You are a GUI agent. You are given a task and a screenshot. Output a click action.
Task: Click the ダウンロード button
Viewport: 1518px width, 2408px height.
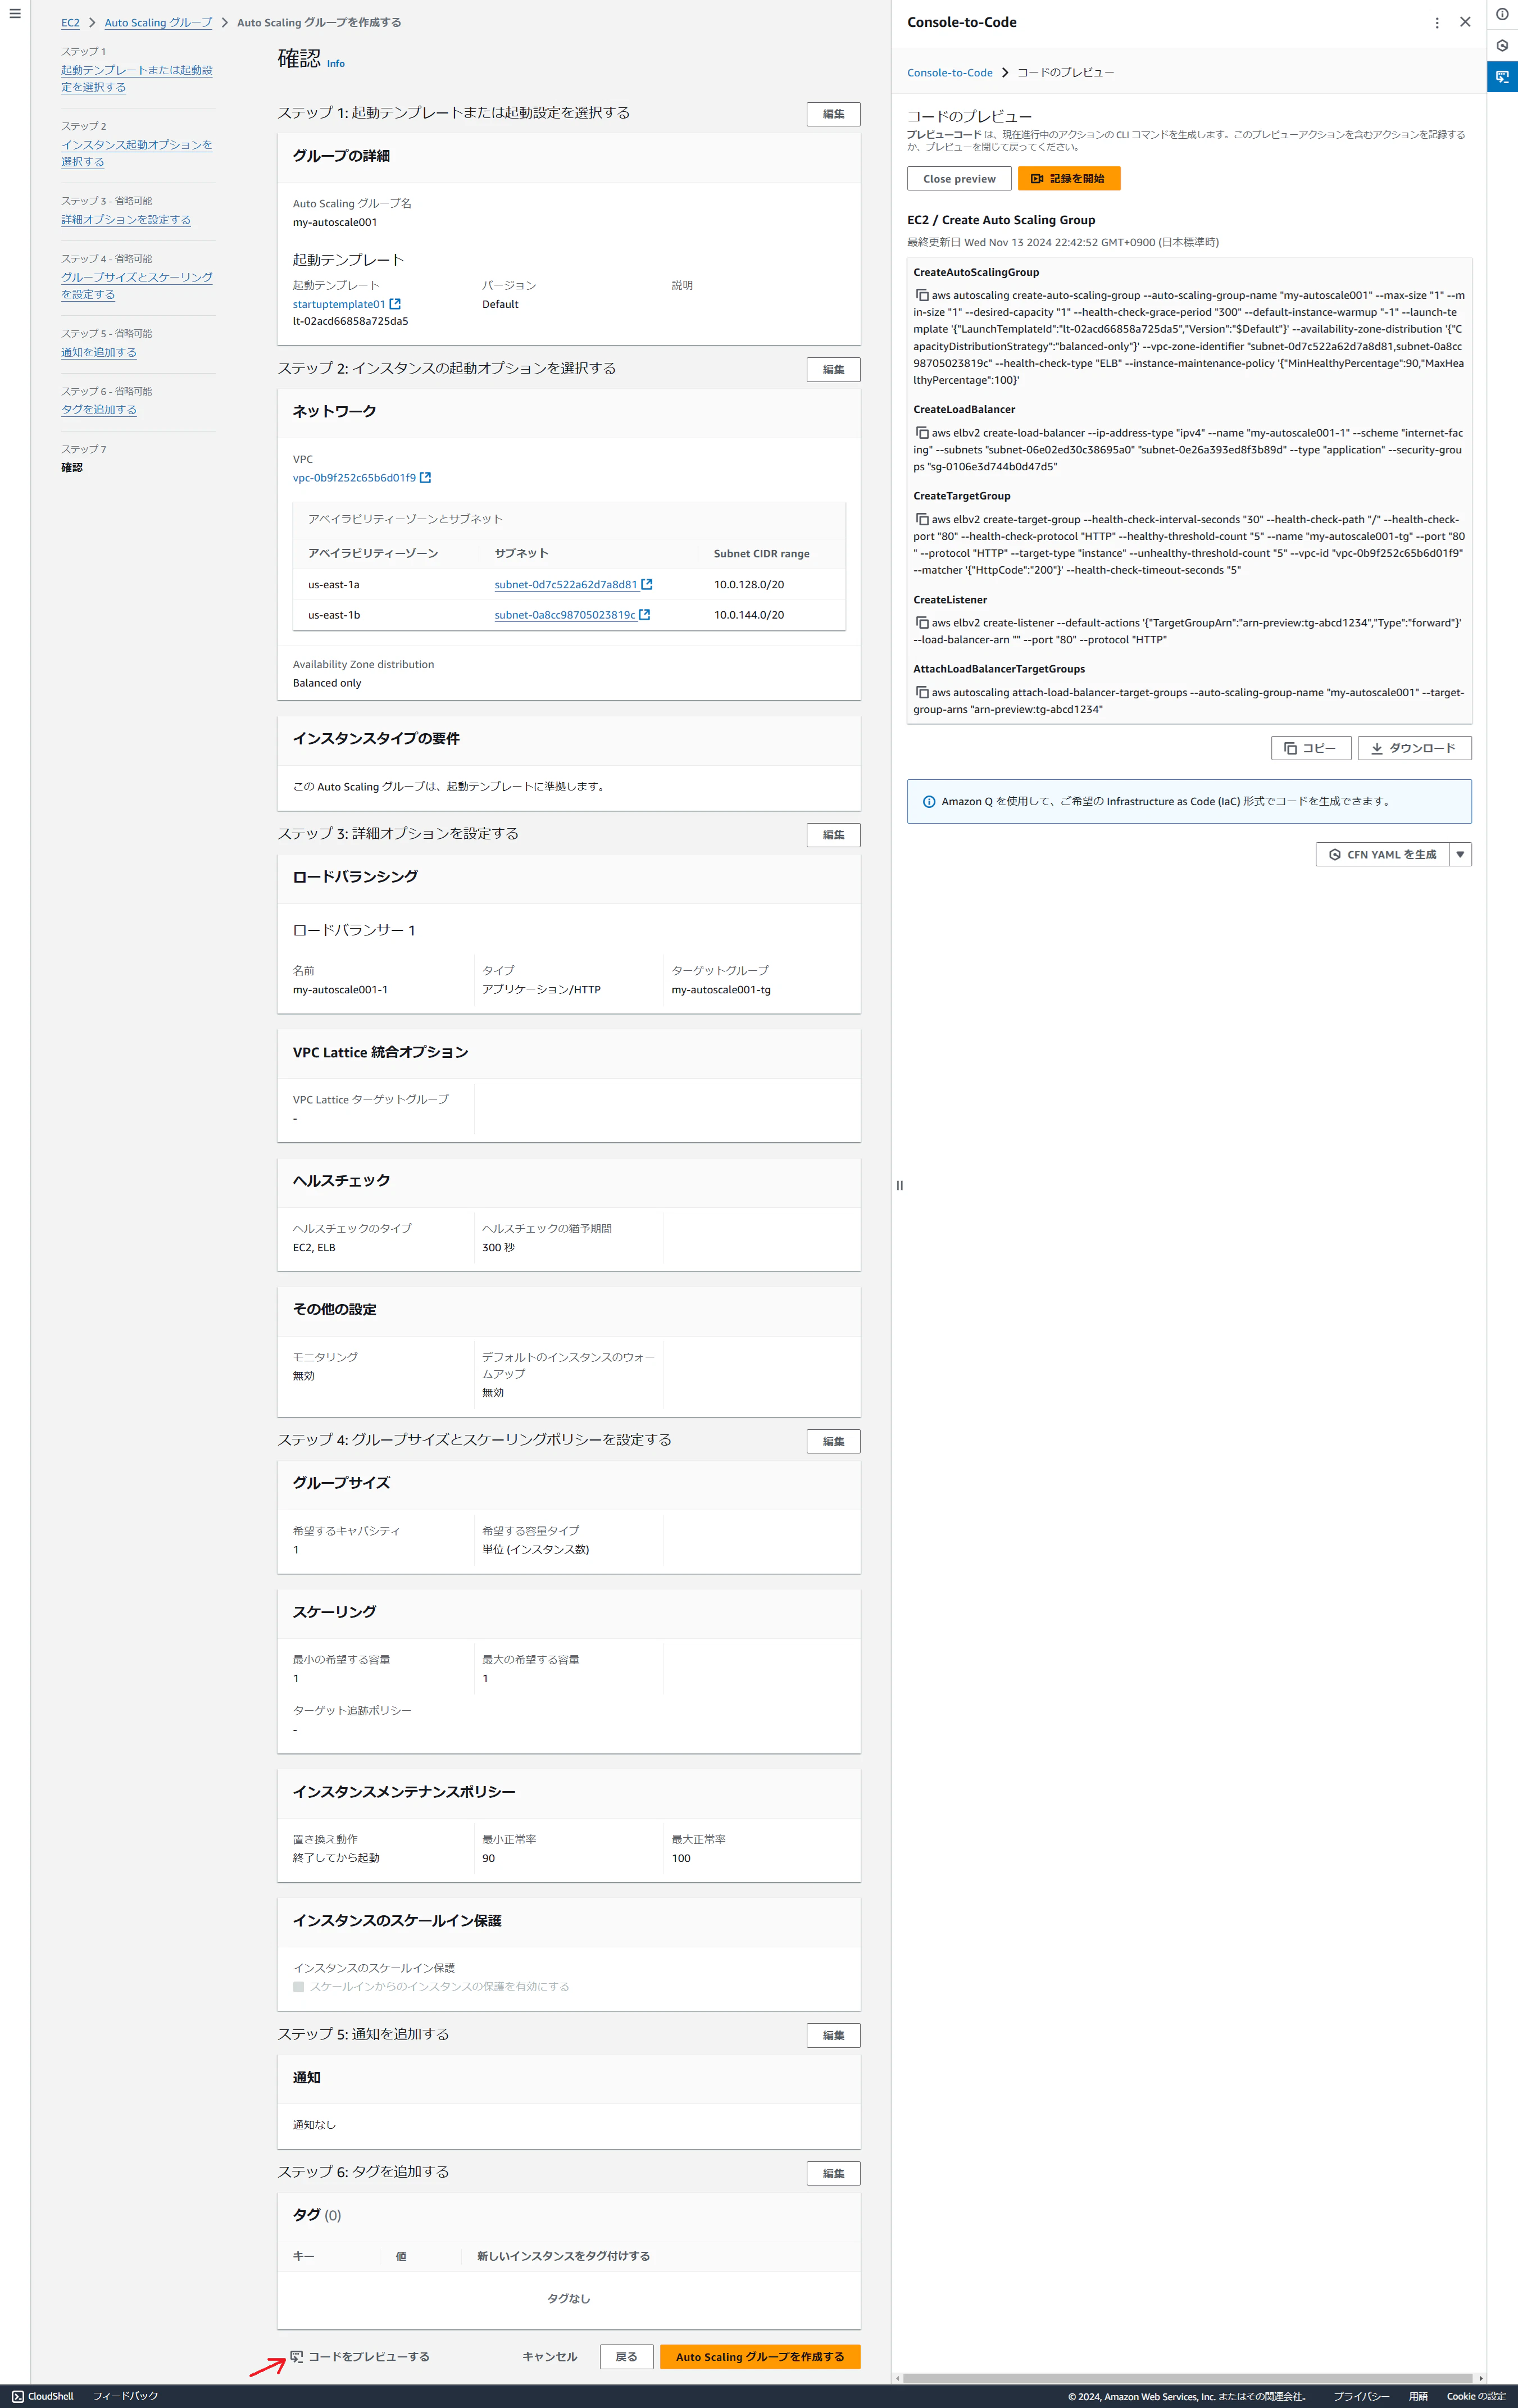point(1414,748)
